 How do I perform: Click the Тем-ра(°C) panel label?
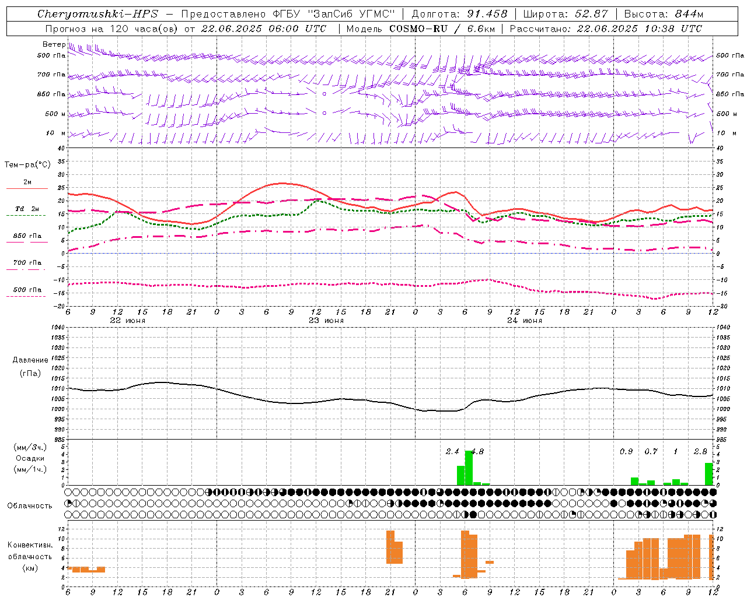pos(27,165)
